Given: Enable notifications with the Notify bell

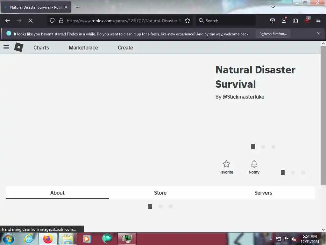Looking at the screenshot, I should pyautogui.click(x=254, y=167).
